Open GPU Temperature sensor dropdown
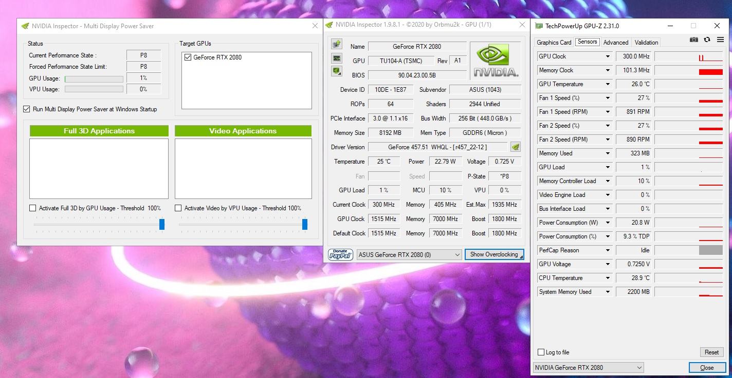Viewport: 732px width, 378px height. pyautogui.click(x=608, y=84)
